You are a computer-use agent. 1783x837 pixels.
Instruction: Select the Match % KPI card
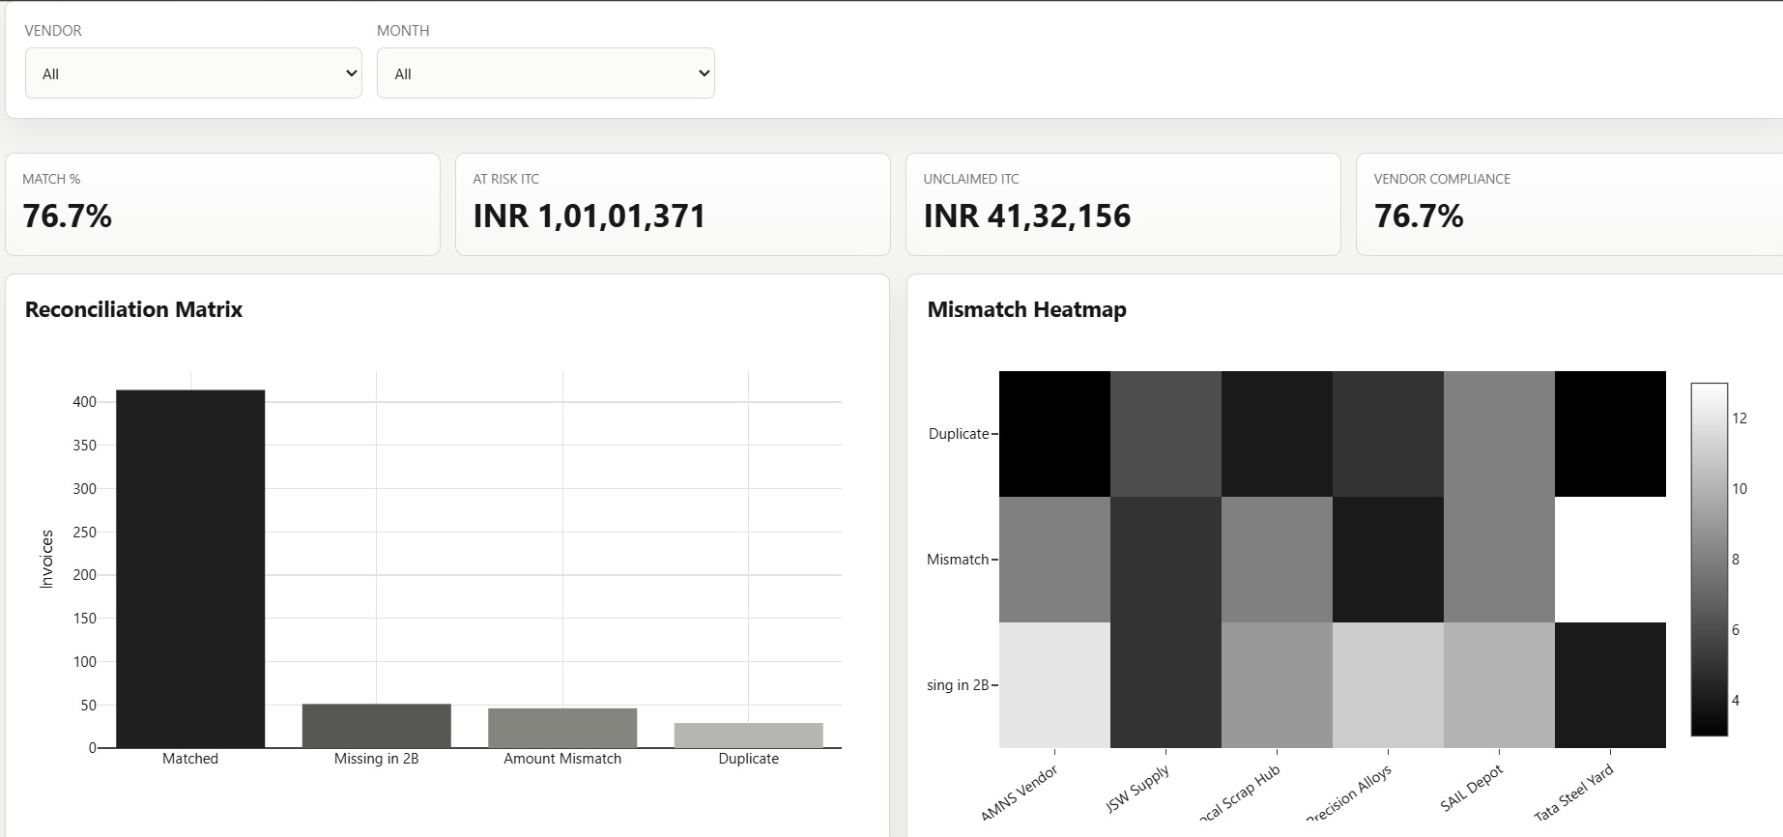click(x=223, y=205)
